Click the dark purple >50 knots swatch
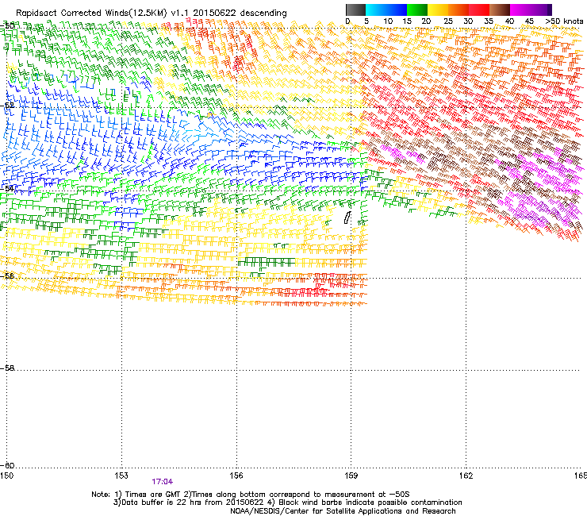 pos(550,10)
